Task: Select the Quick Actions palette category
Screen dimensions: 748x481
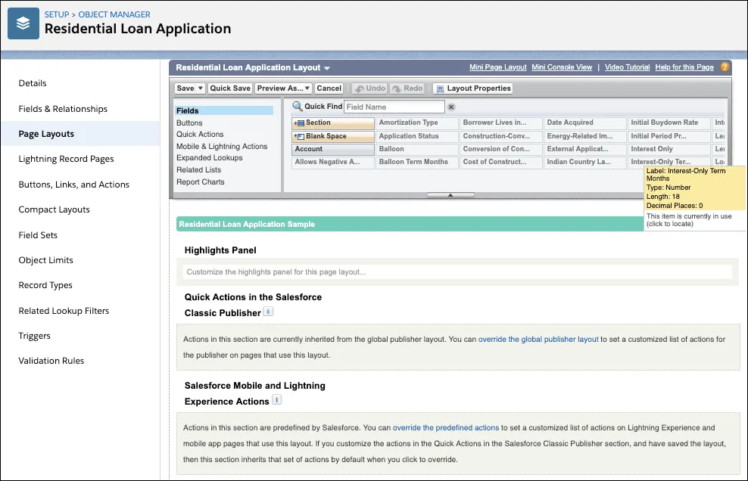Action: pos(200,135)
